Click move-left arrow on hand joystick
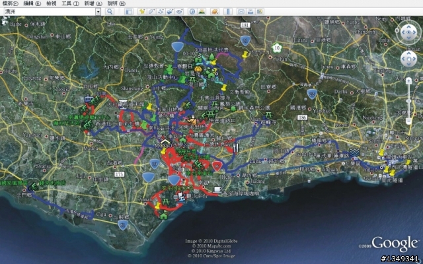Viewport: 423px width, 264px height. [x=403, y=59]
